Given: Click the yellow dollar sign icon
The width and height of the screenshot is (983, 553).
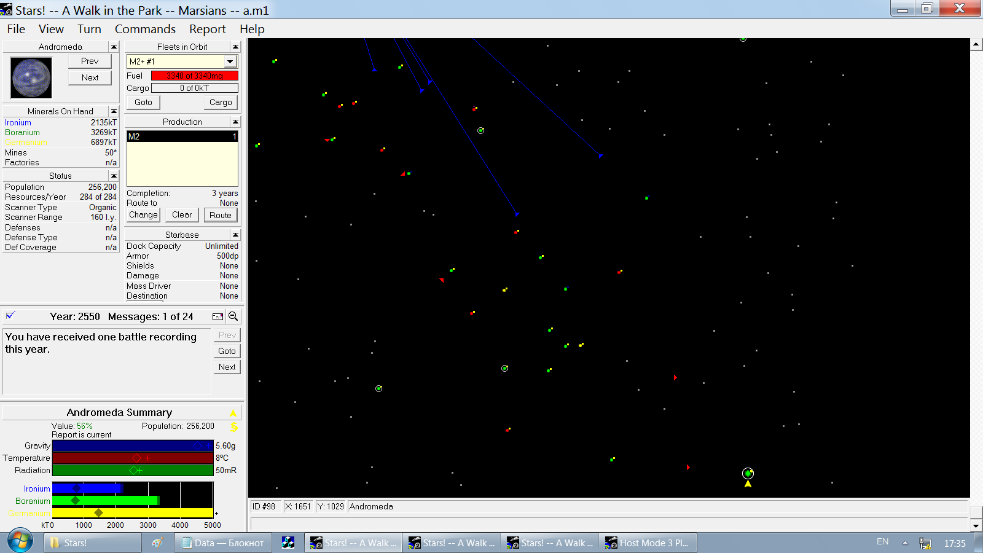Looking at the screenshot, I should coord(233,426).
